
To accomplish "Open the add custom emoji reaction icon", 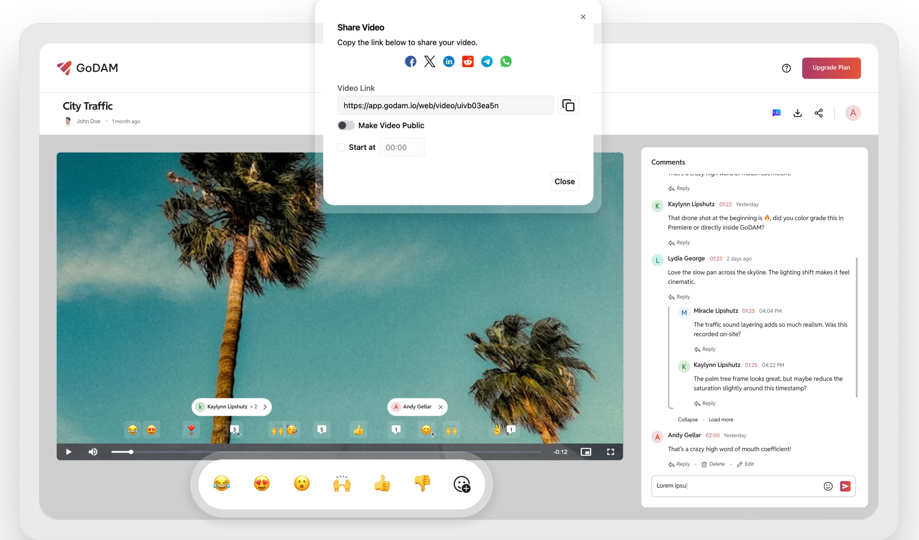I will [x=462, y=484].
